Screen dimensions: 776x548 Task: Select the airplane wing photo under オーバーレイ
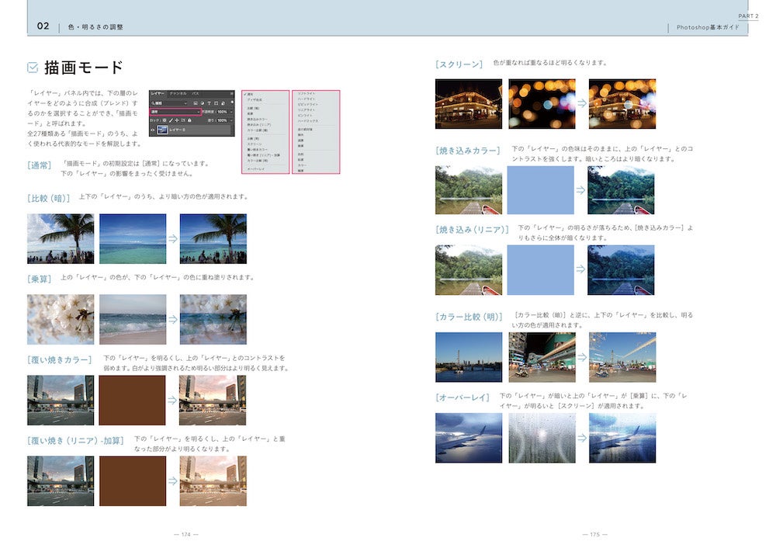pyautogui.click(x=469, y=438)
